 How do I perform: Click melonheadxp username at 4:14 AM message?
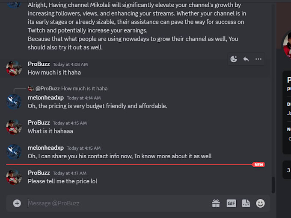point(46,98)
